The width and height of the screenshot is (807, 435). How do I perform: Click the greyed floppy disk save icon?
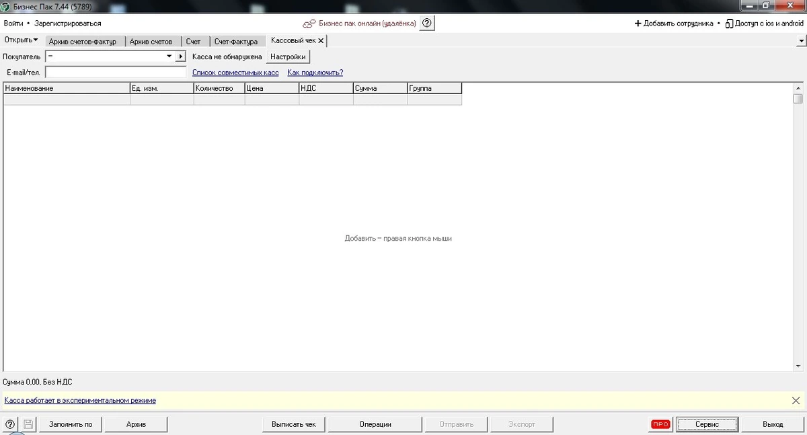[x=28, y=424]
